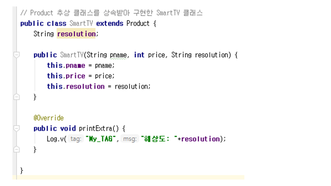Screen dimensions: 331x186
Task: Click the Korean comment line at top
Action: pos(111,13)
